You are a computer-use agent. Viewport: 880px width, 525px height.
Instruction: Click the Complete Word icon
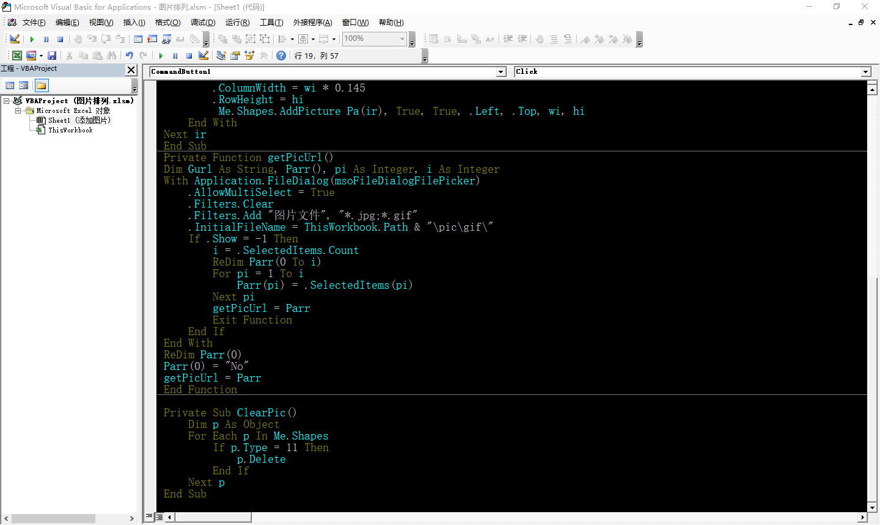pyautogui.click(x=490, y=39)
